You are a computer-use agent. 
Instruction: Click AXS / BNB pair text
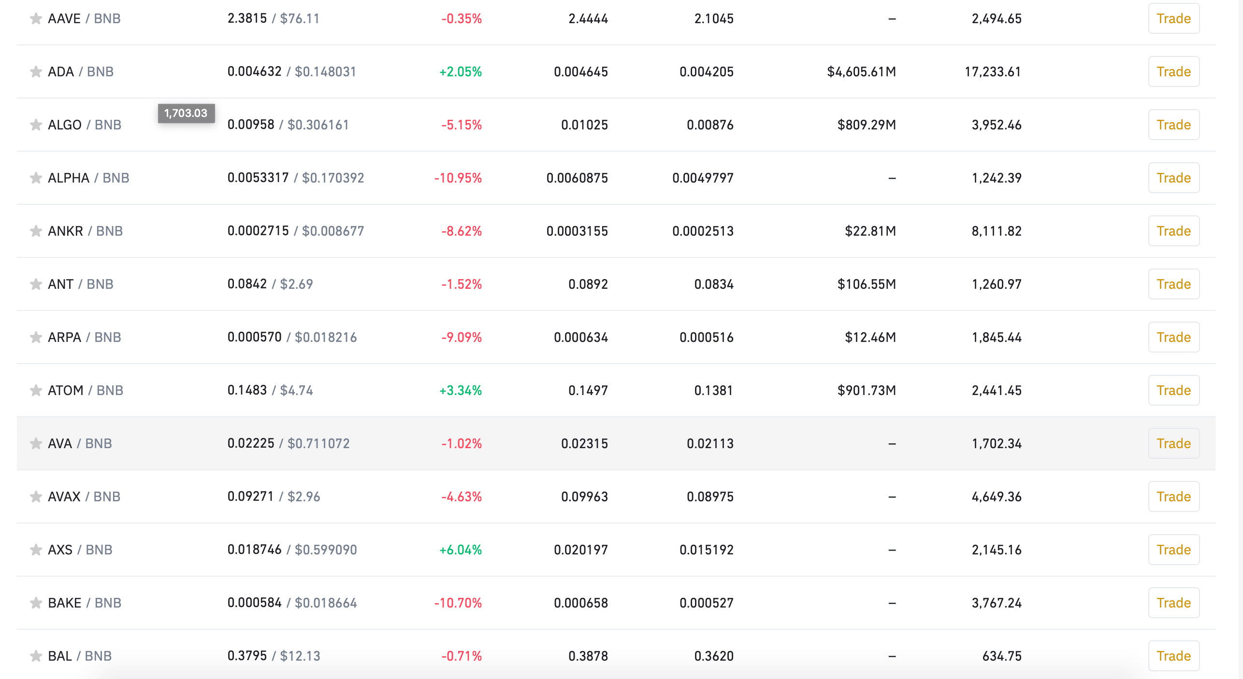80,550
